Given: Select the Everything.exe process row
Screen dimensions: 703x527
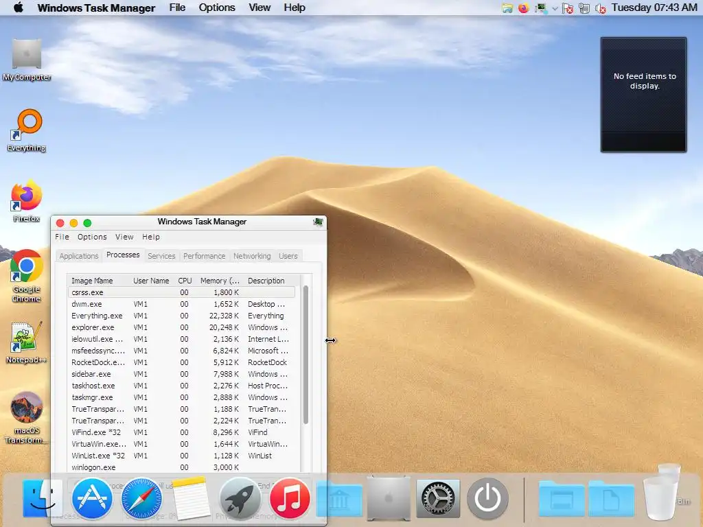Looking at the screenshot, I should click(x=181, y=316).
